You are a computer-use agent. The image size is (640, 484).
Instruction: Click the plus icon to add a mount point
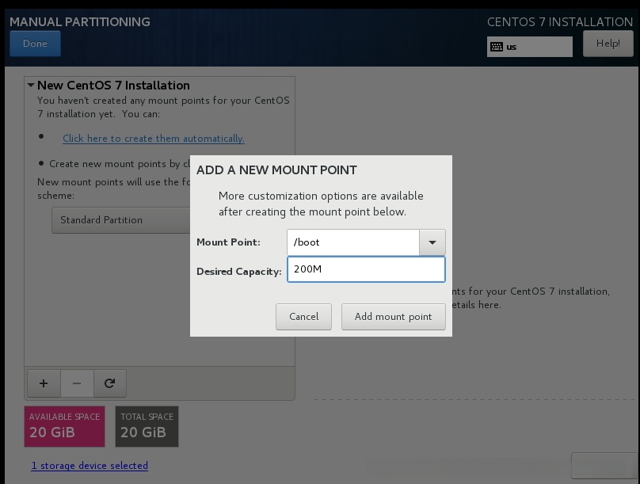pos(44,383)
